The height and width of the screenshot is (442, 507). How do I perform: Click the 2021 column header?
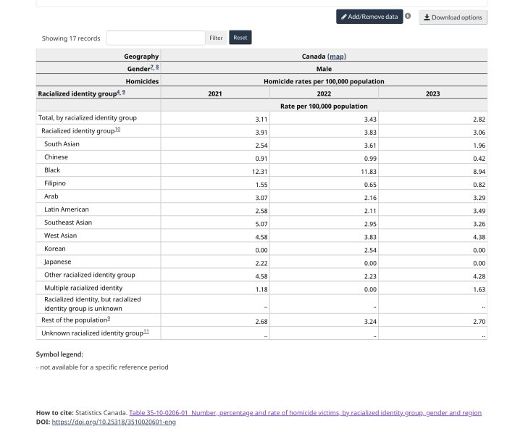(215, 93)
